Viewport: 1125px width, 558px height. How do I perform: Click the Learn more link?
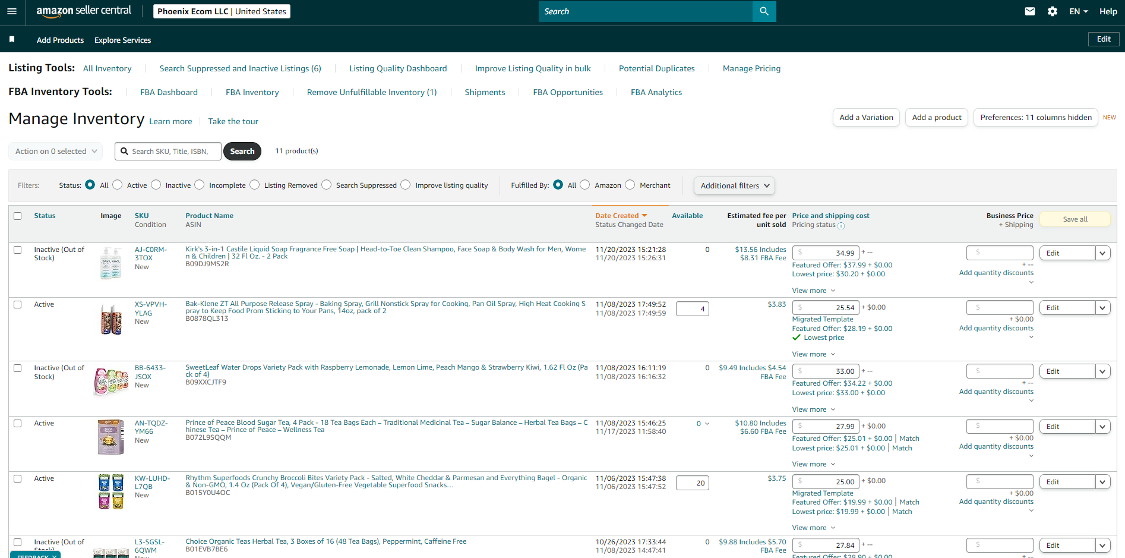pos(170,121)
